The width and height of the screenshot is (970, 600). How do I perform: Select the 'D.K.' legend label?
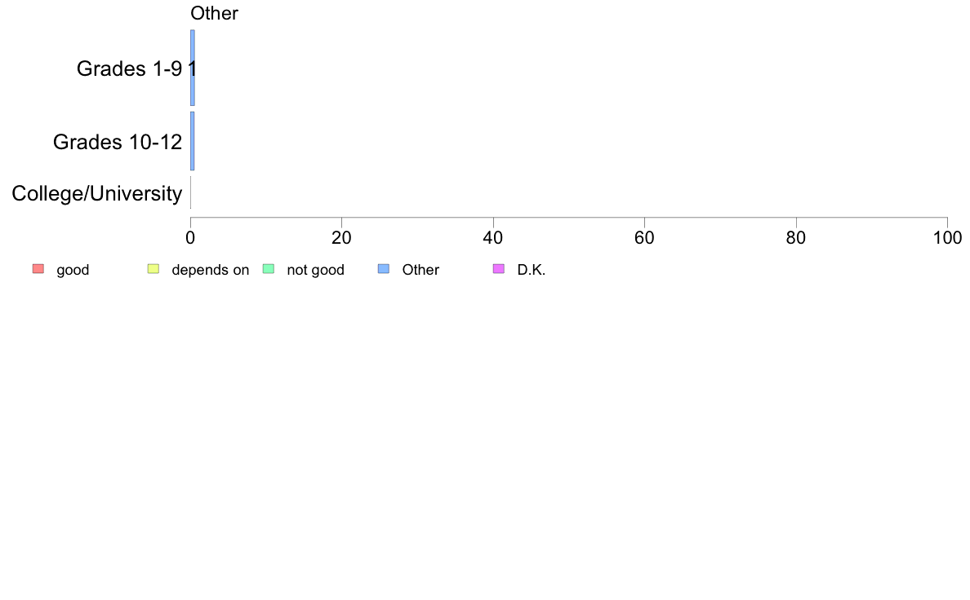[531, 270]
